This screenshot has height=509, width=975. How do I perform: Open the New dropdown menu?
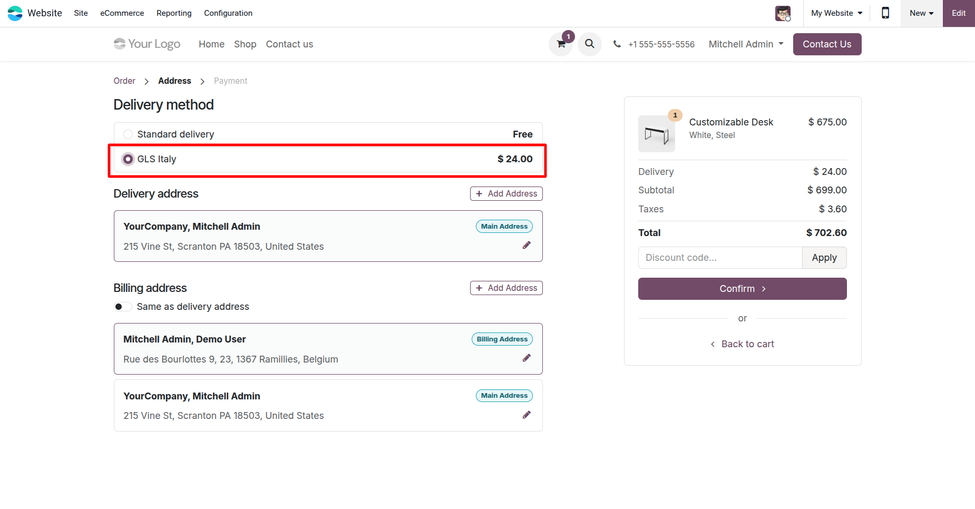click(x=921, y=13)
